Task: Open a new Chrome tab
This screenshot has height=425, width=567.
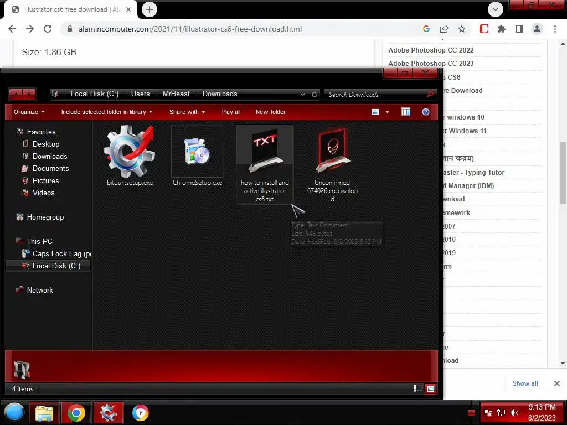Action: [x=150, y=9]
